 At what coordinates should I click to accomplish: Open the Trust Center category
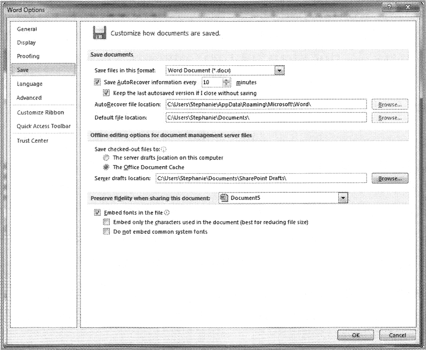[x=33, y=141]
